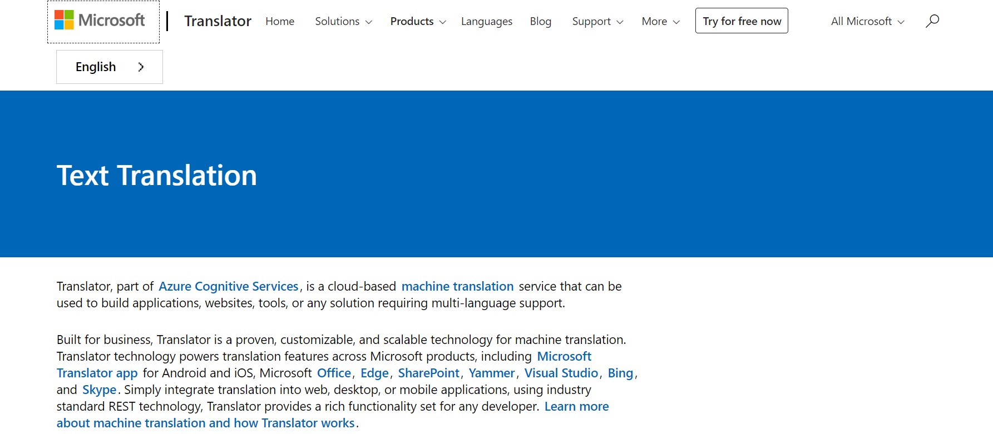The width and height of the screenshot is (993, 434).
Task: Open the search magnifier icon
Action: click(x=932, y=21)
